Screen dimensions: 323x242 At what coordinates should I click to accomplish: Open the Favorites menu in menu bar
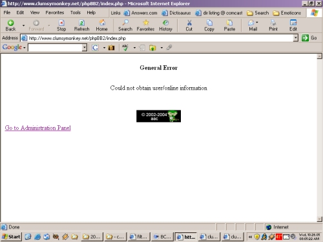55,12
